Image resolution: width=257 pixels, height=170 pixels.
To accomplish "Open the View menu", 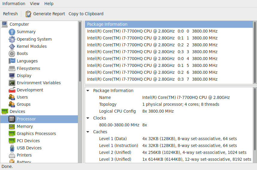I will 34,4.
